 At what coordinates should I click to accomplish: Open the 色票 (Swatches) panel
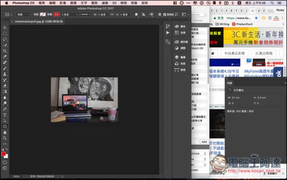tap(180, 33)
